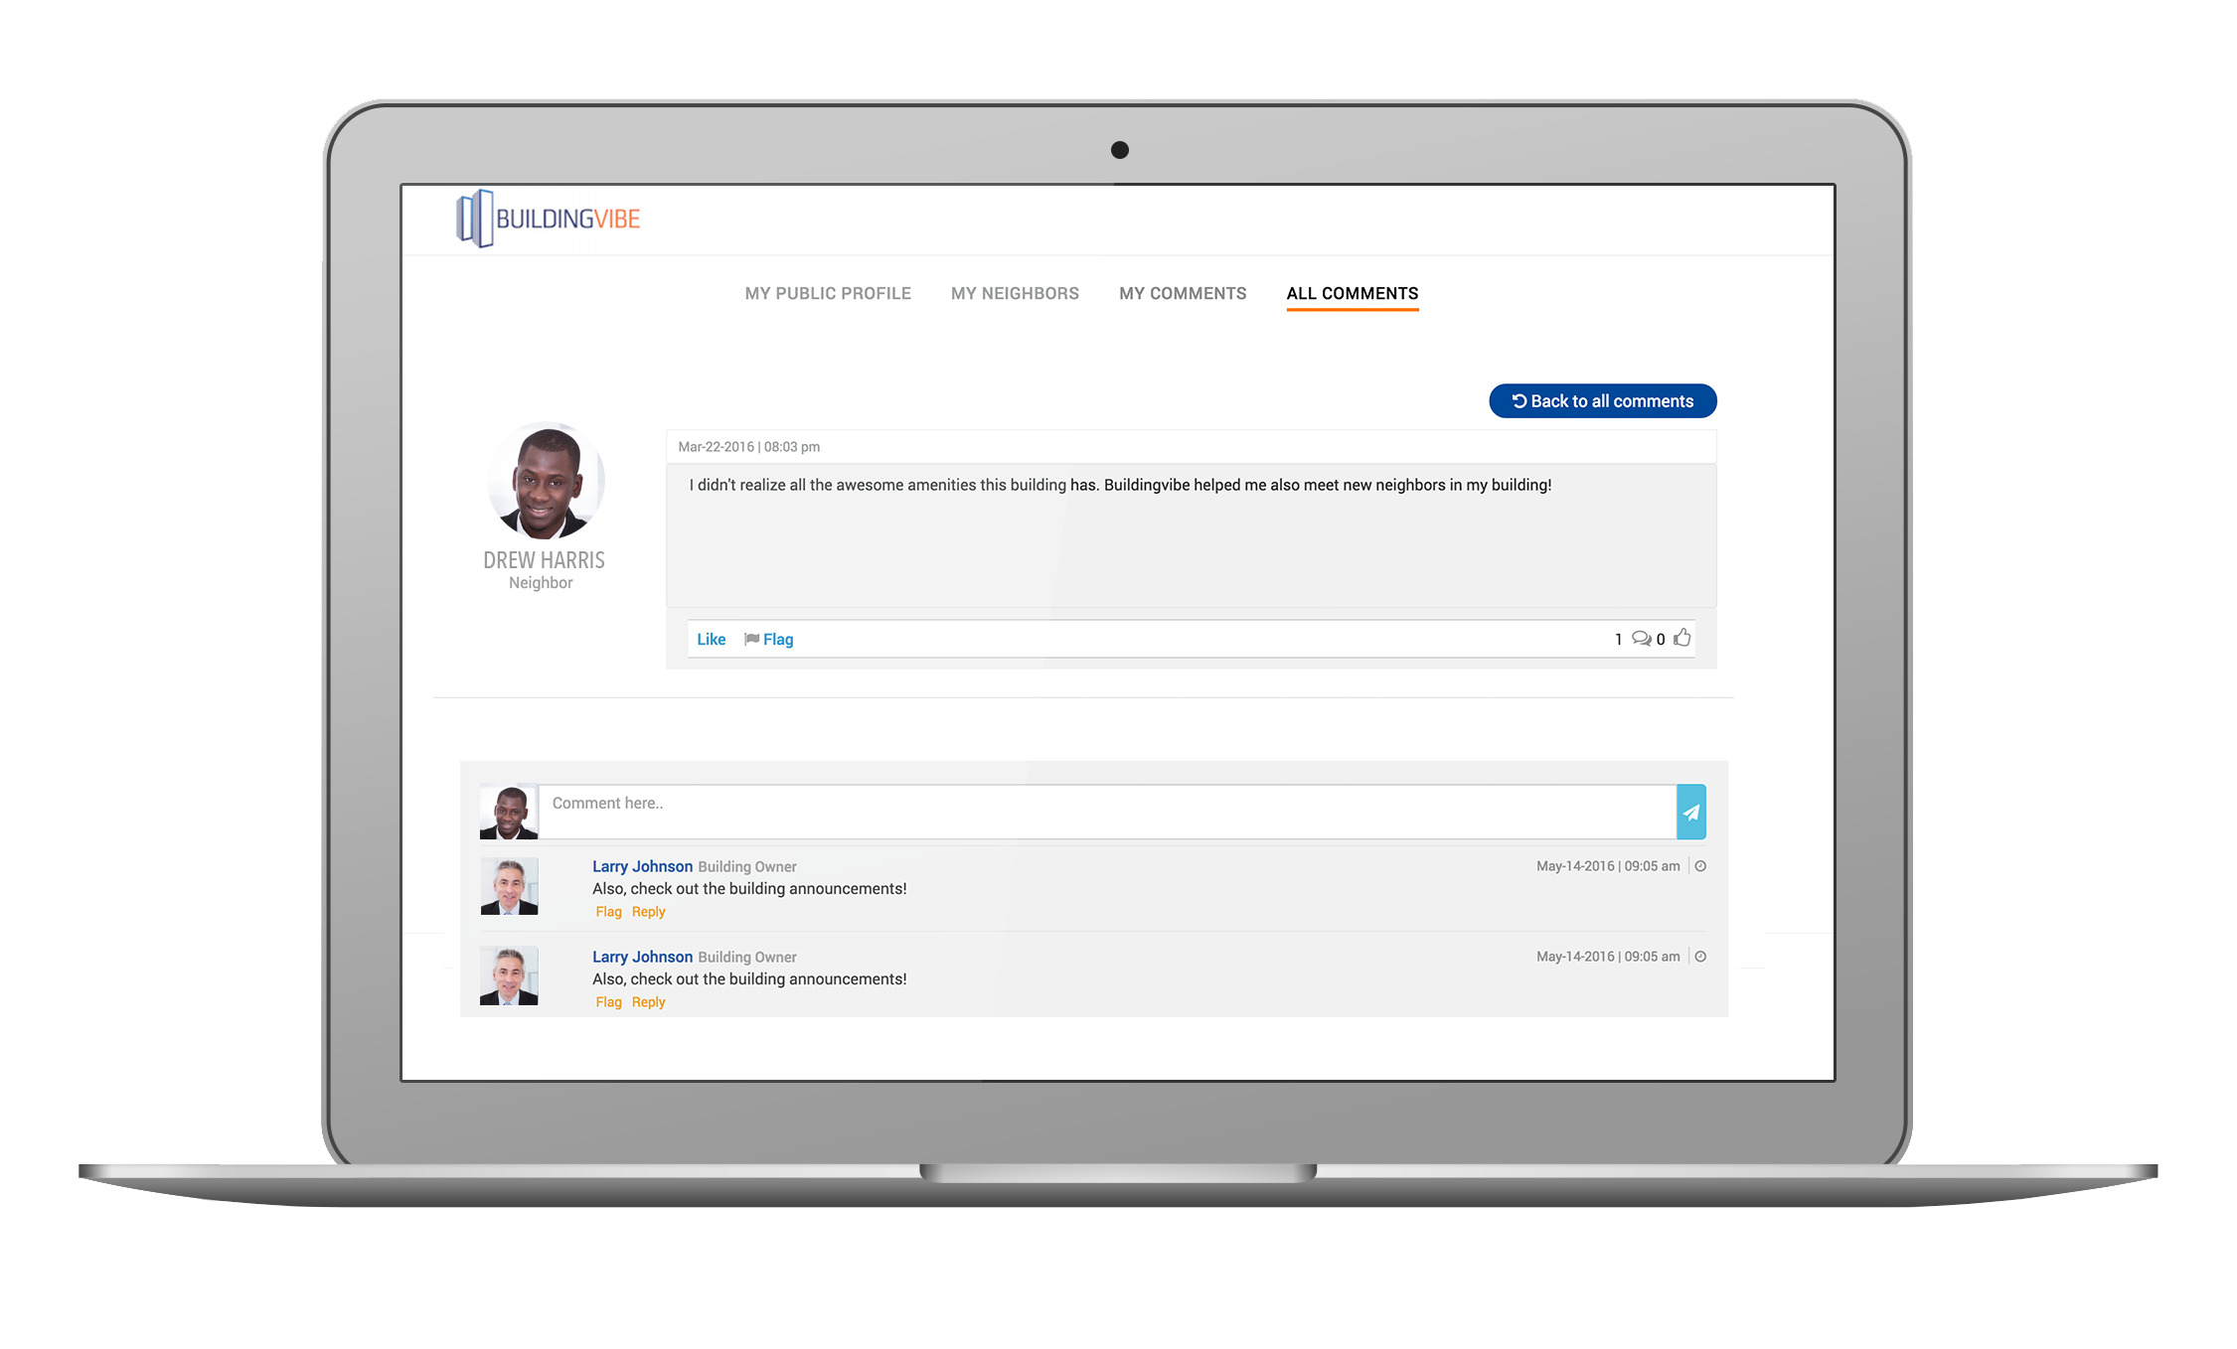Click the comment bubbles icon on post
Viewport: 2237px width, 1349px height.
[x=1641, y=639]
